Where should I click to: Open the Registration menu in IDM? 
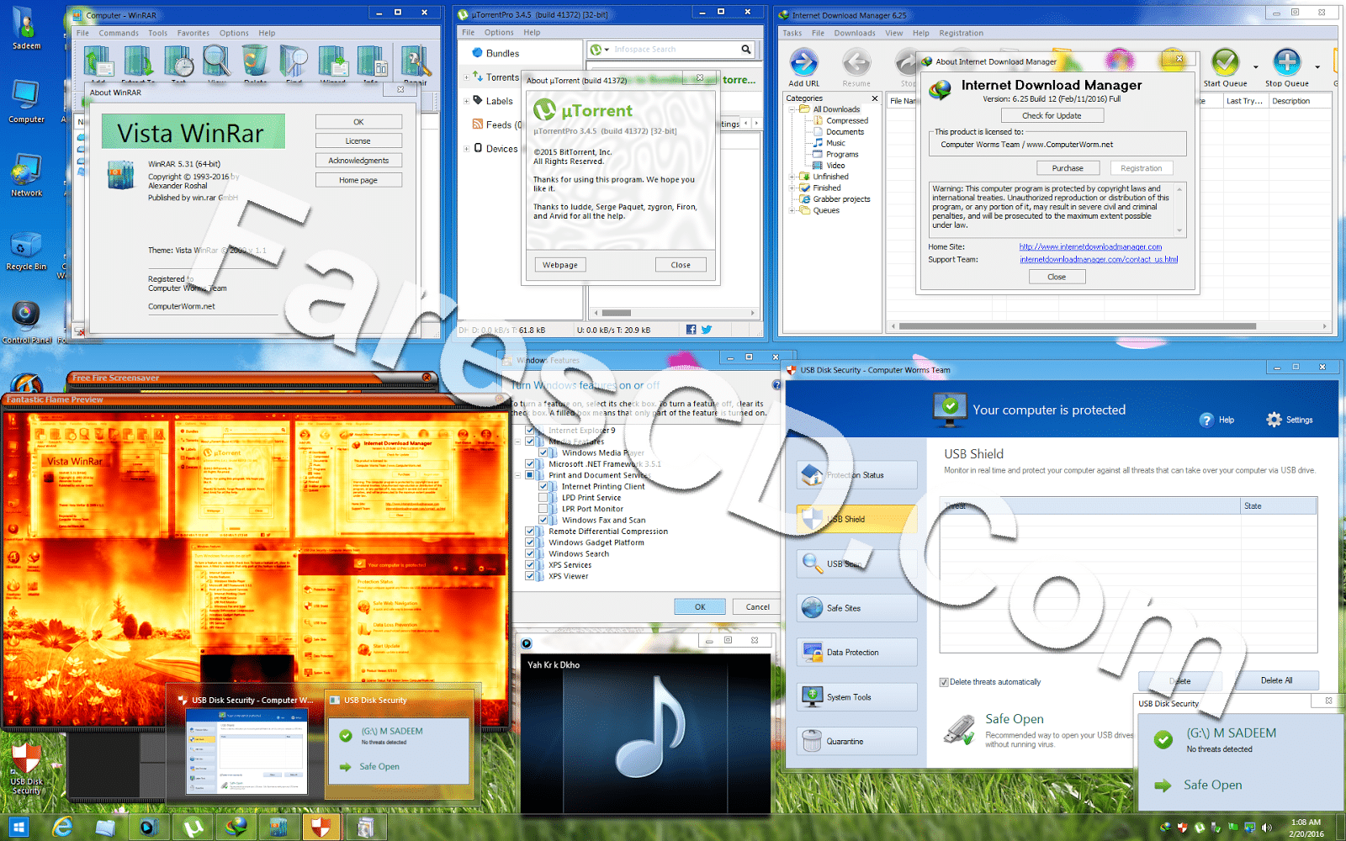click(x=961, y=34)
